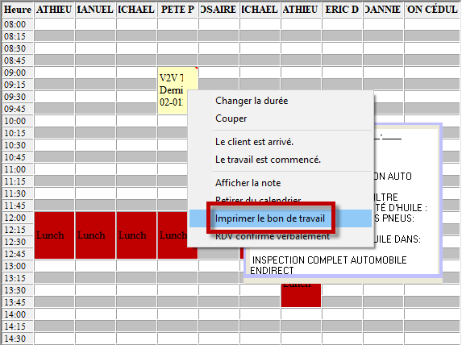Select the 08:00 time row label
Image resolution: width=462 pixels, height=345 pixels.
point(15,24)
